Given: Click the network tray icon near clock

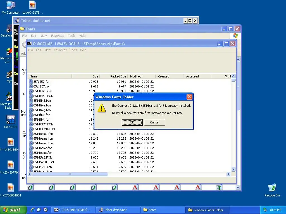Looking at the screenshot, I should (265, 210).
